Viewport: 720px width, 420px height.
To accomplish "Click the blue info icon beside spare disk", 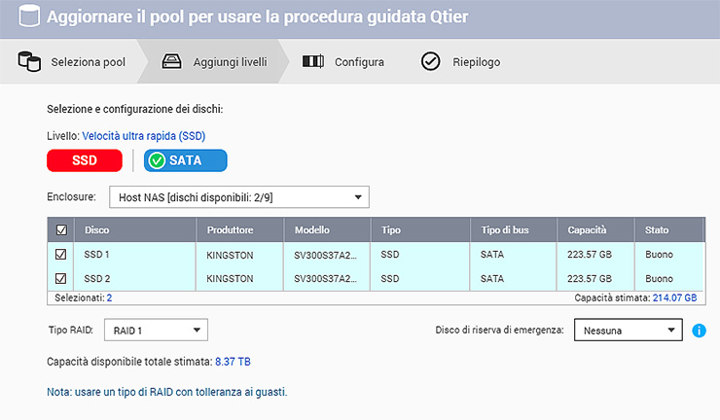I will coord(698,331).
